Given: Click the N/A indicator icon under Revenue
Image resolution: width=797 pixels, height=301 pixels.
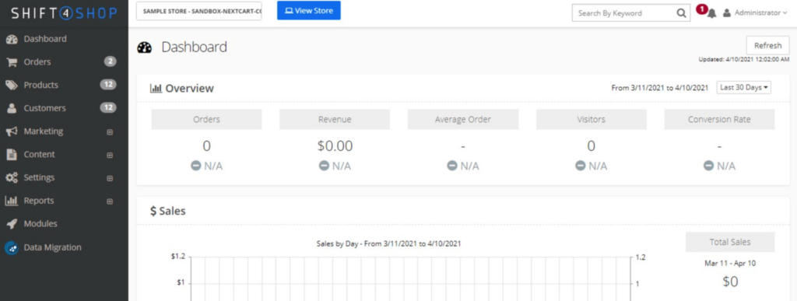Looking at the screenshot, I should (x=324, y=166).
